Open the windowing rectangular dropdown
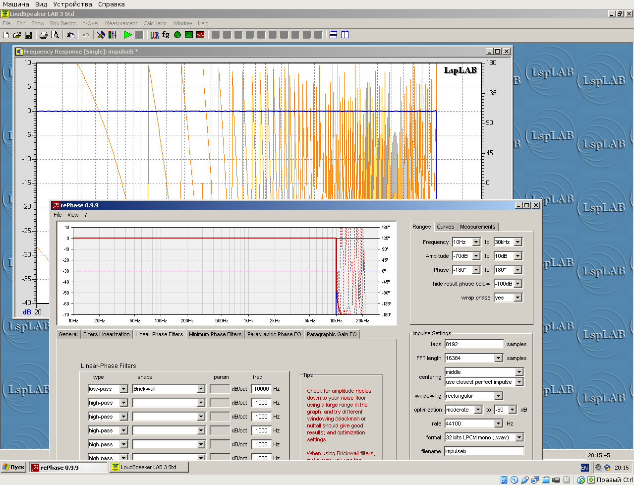The height and width of the screenshot is (485, 634). [x=498, y=396]
